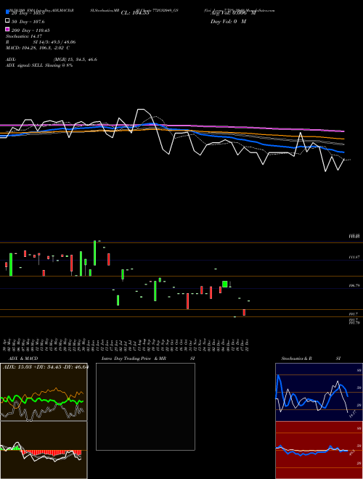This screenshot has width=363, height=479.
Task: Click the 'Stochastics: 14.17' reading
Action: pos(23,36)
